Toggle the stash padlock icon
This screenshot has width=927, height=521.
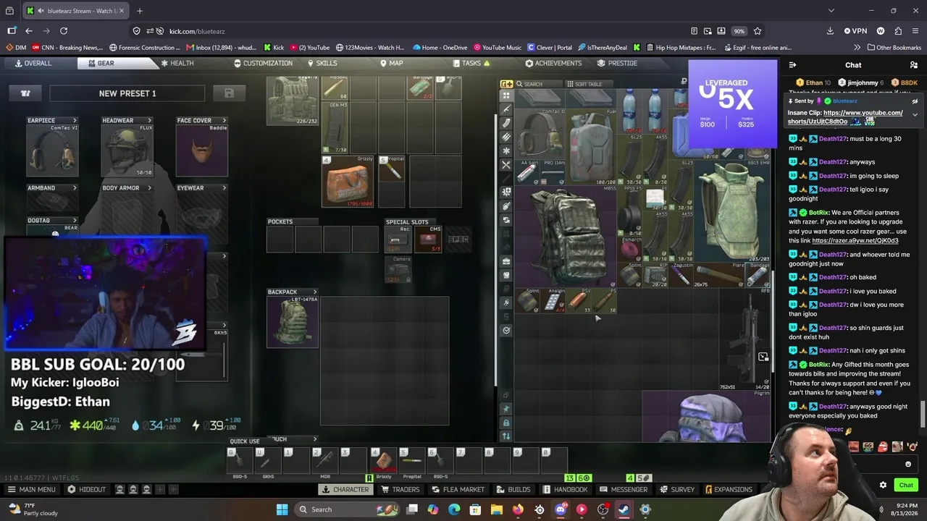506,423
